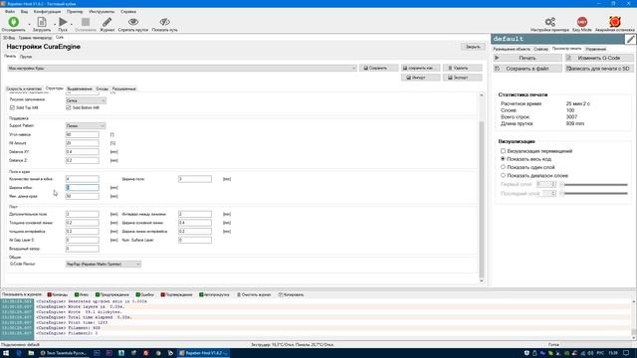Clear the log with the Clear Log button

coord(254,294)
